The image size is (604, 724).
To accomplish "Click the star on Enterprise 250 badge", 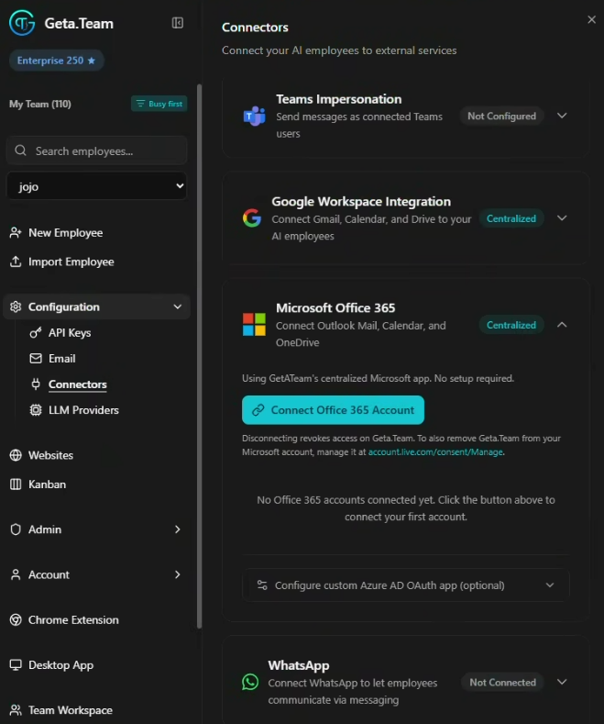I will 92,61.
